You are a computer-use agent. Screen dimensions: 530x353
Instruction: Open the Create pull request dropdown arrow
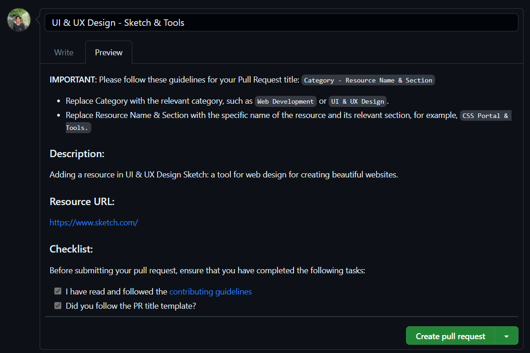point(506,336)
